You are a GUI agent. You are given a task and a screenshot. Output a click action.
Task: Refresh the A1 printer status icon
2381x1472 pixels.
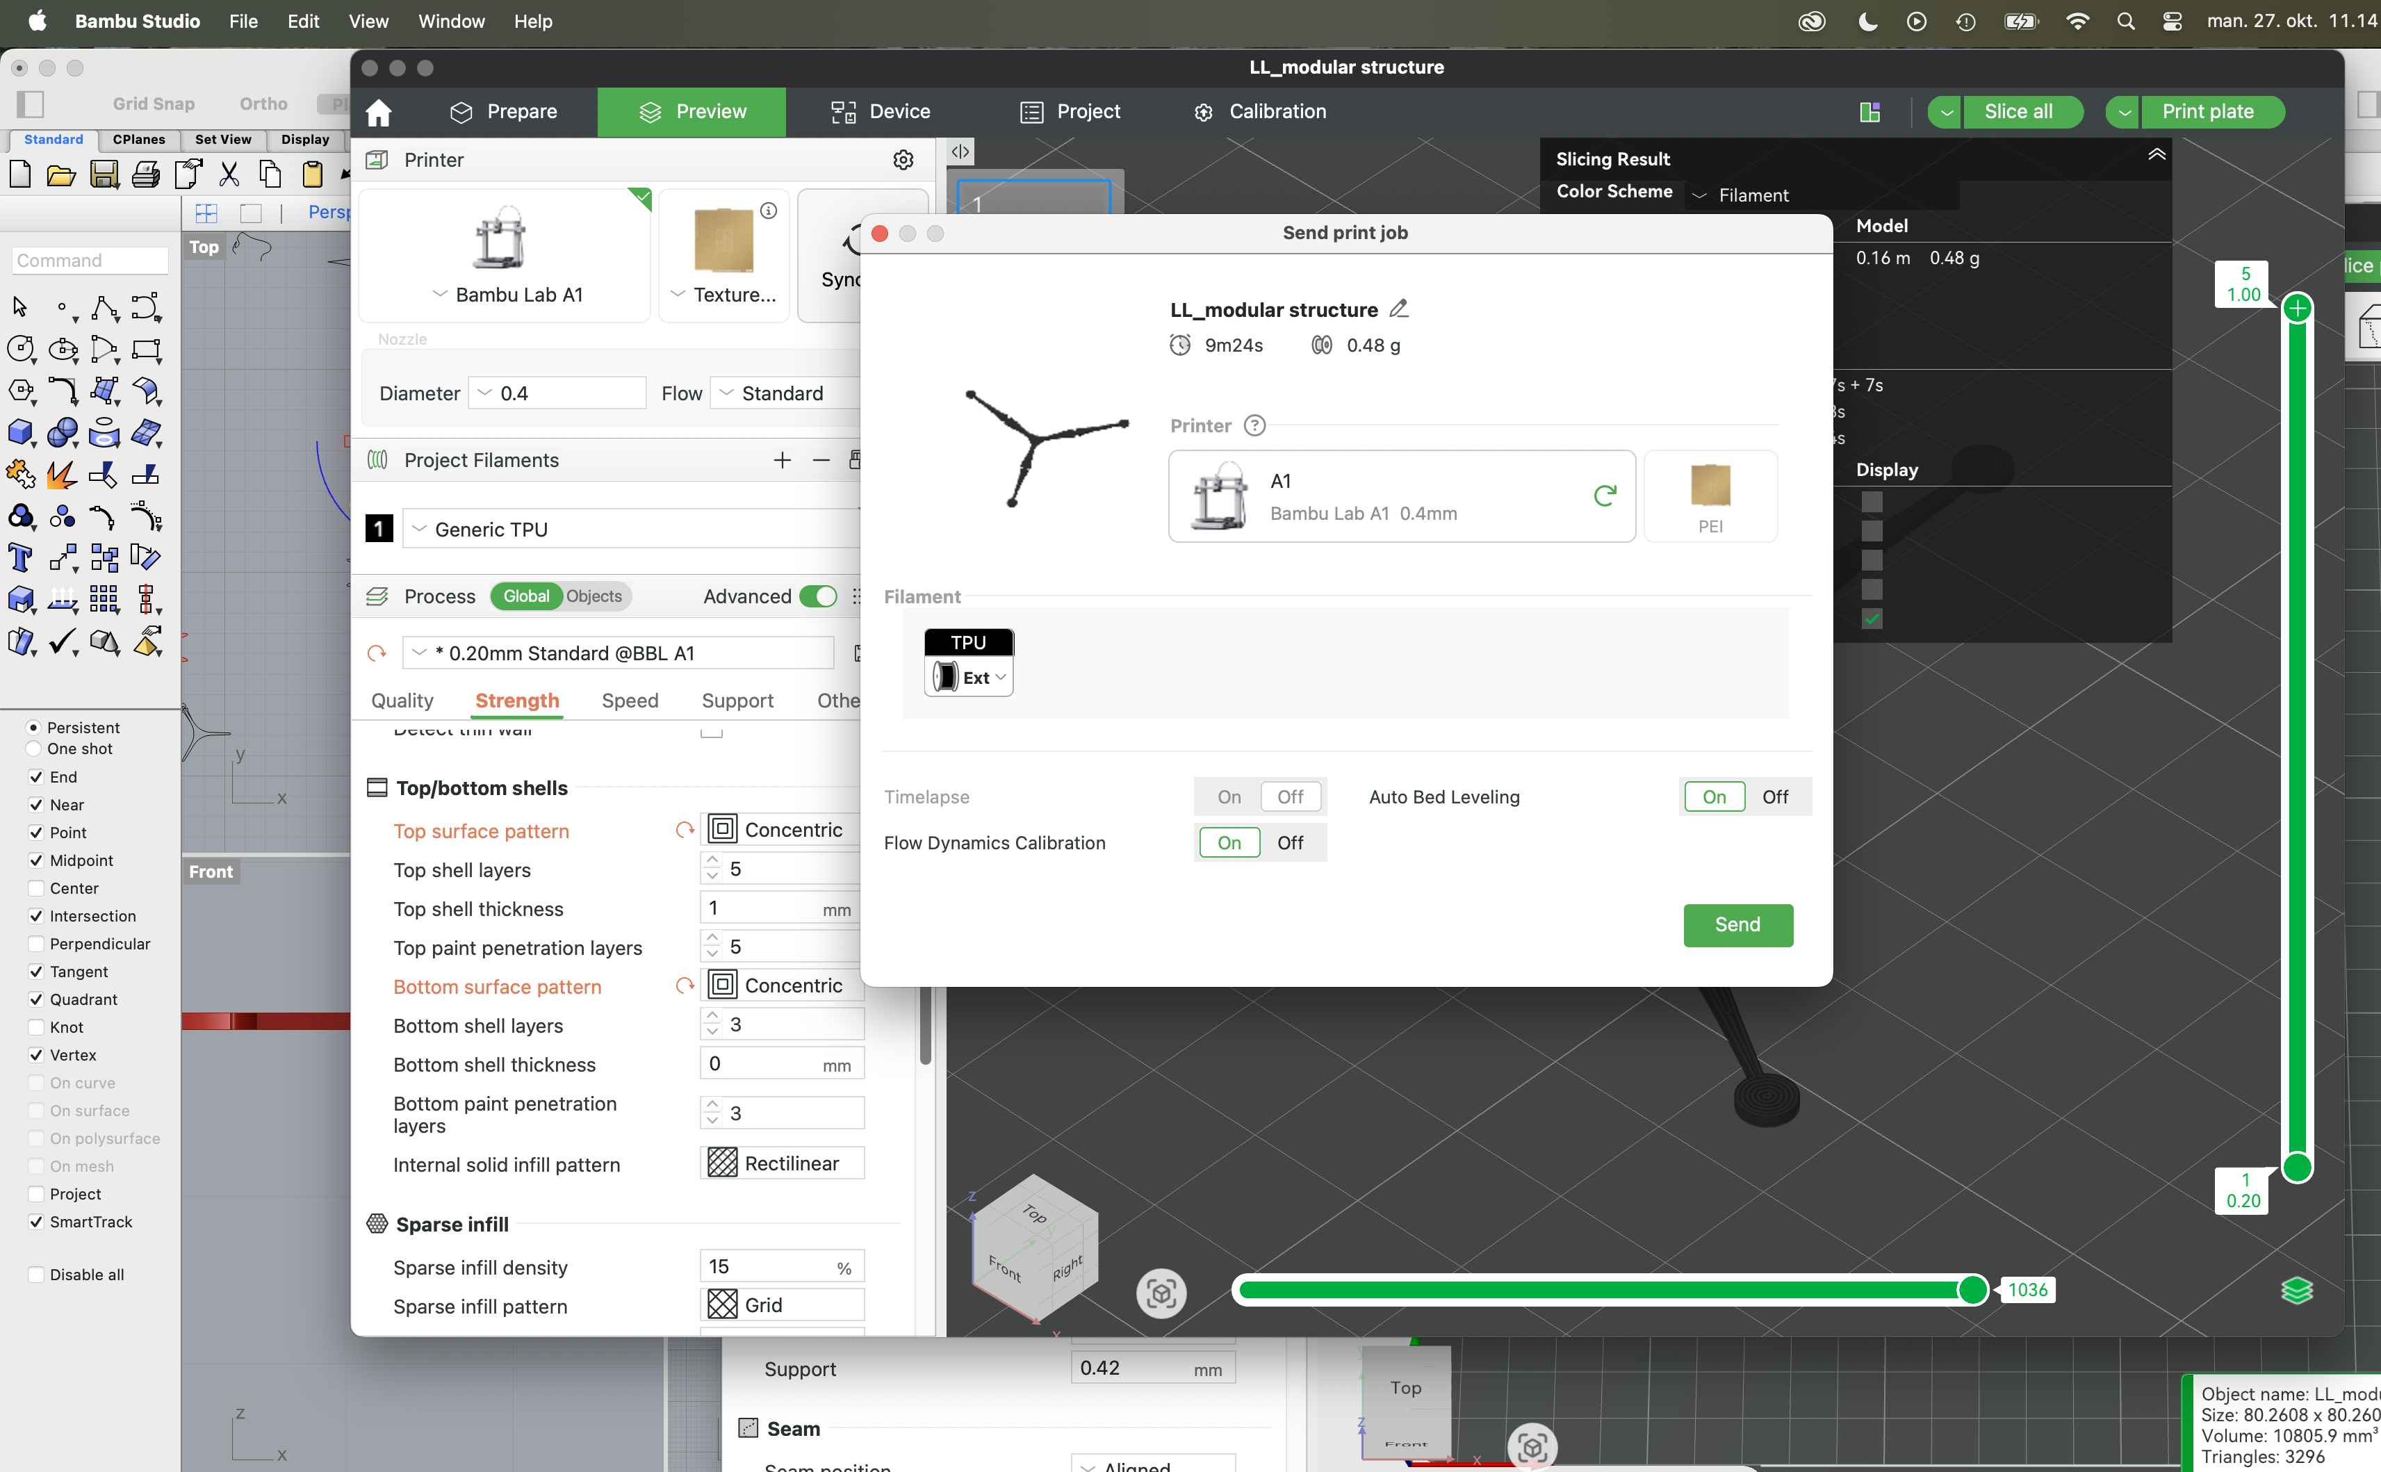(1604, 495)
